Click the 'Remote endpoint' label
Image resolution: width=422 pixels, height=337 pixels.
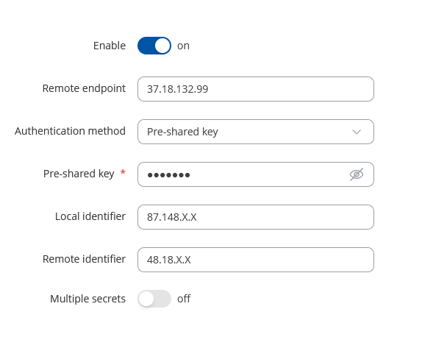click(84, 88)
